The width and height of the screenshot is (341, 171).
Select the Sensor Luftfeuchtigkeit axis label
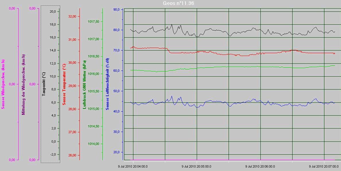point(108,84)
